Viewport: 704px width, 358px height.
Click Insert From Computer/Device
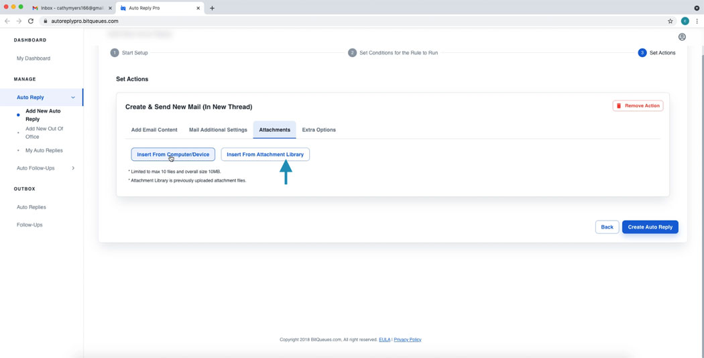[x=173, y=154]
